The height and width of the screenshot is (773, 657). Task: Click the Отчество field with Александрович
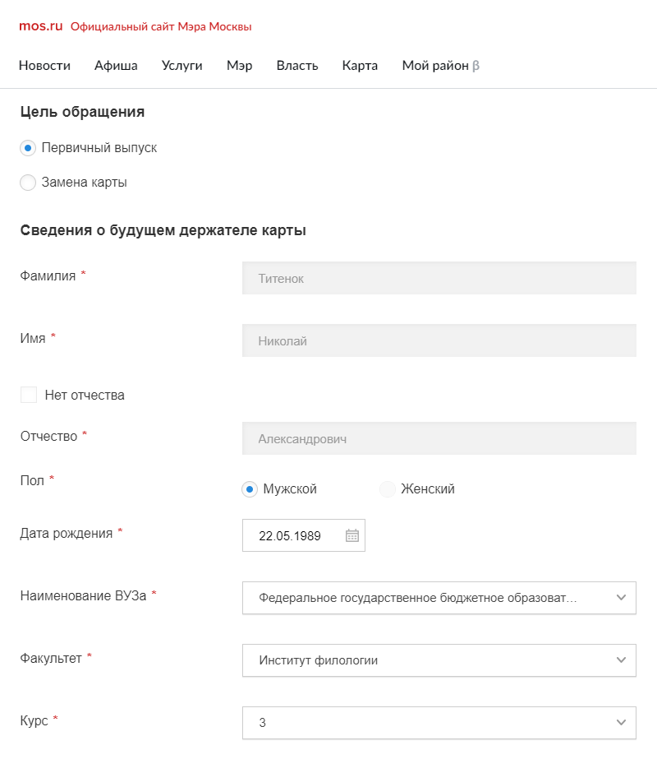[439, 438]
